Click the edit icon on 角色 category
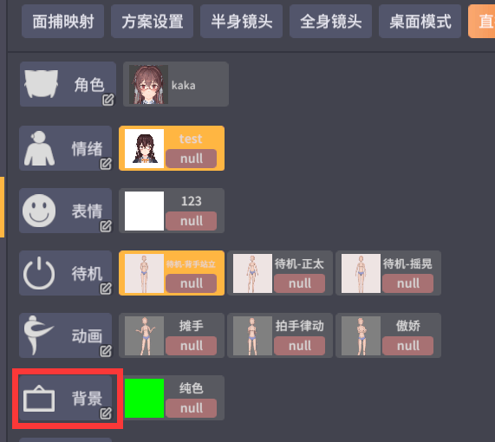The image size is (495, 442). tap(108, 100)
